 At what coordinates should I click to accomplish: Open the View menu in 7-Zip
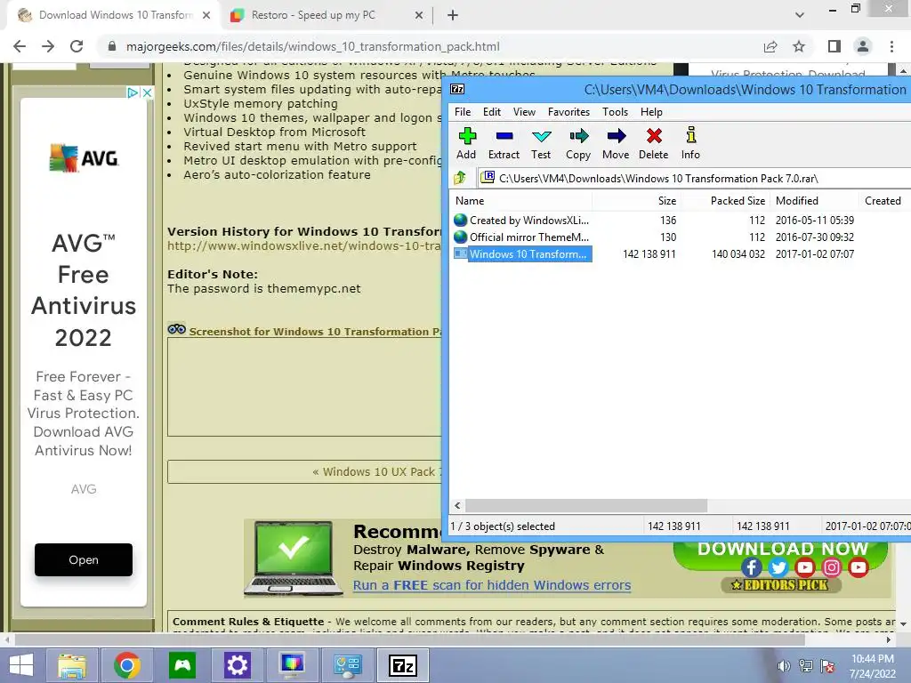(x=524, y=111)
